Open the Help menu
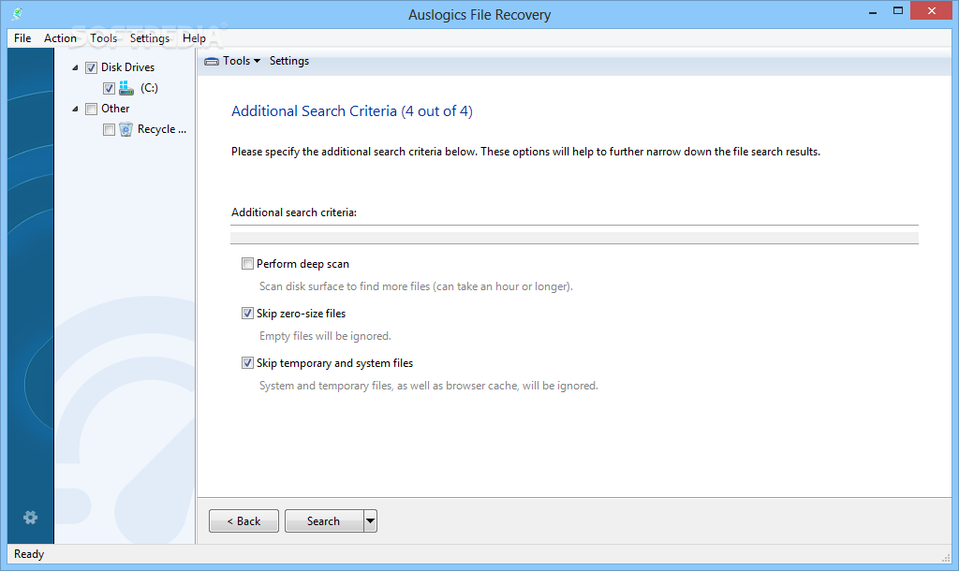 (x=194, y=37)
